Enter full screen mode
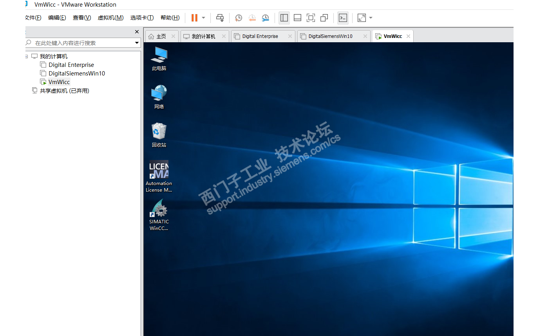Screen dimensions: 539x336 [311, 18]
